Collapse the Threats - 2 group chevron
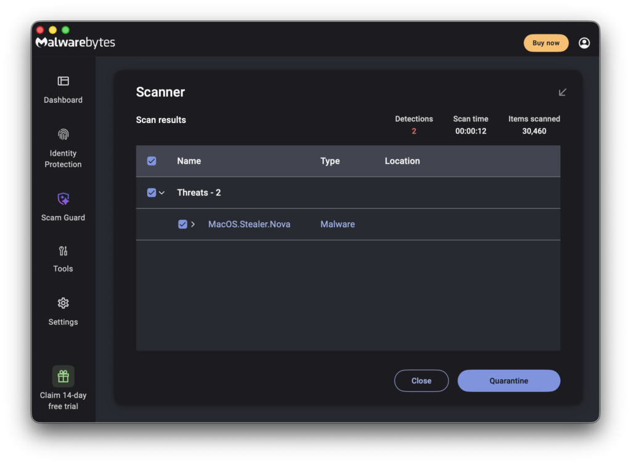This screenshot has height=464, width=631. (x=162, y=193)
